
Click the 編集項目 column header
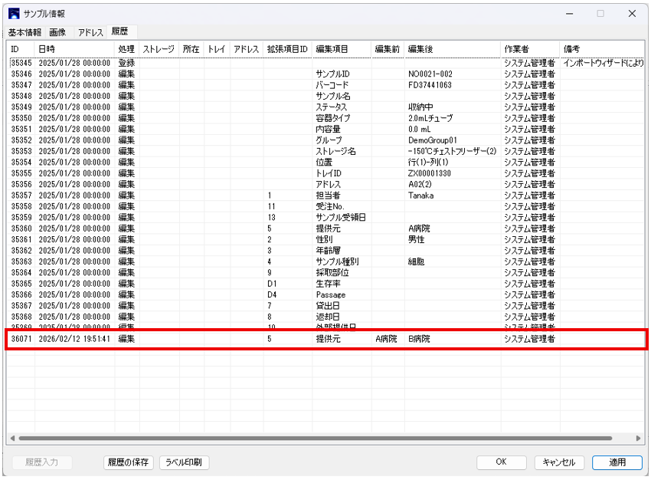click(x=341, y=49)
